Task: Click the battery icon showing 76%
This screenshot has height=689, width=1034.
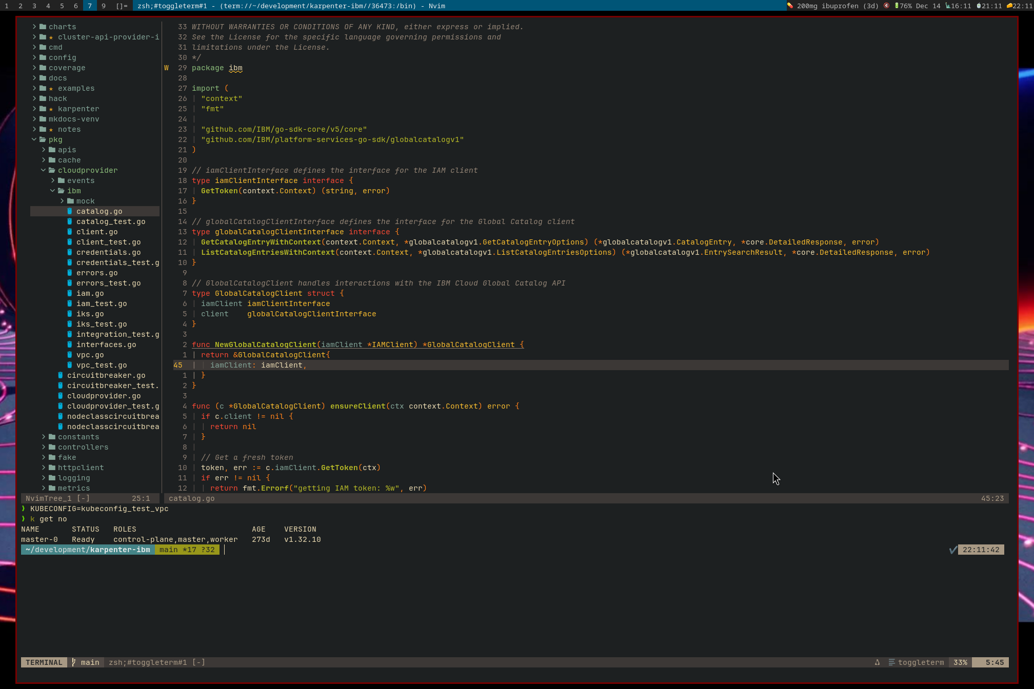Action: coord(897,6)
